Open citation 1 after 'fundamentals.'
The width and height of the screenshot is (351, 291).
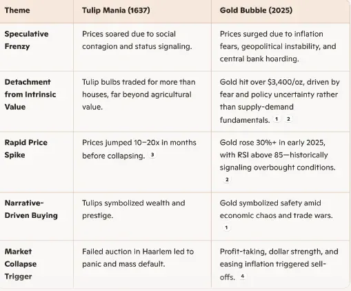(277, 119)
